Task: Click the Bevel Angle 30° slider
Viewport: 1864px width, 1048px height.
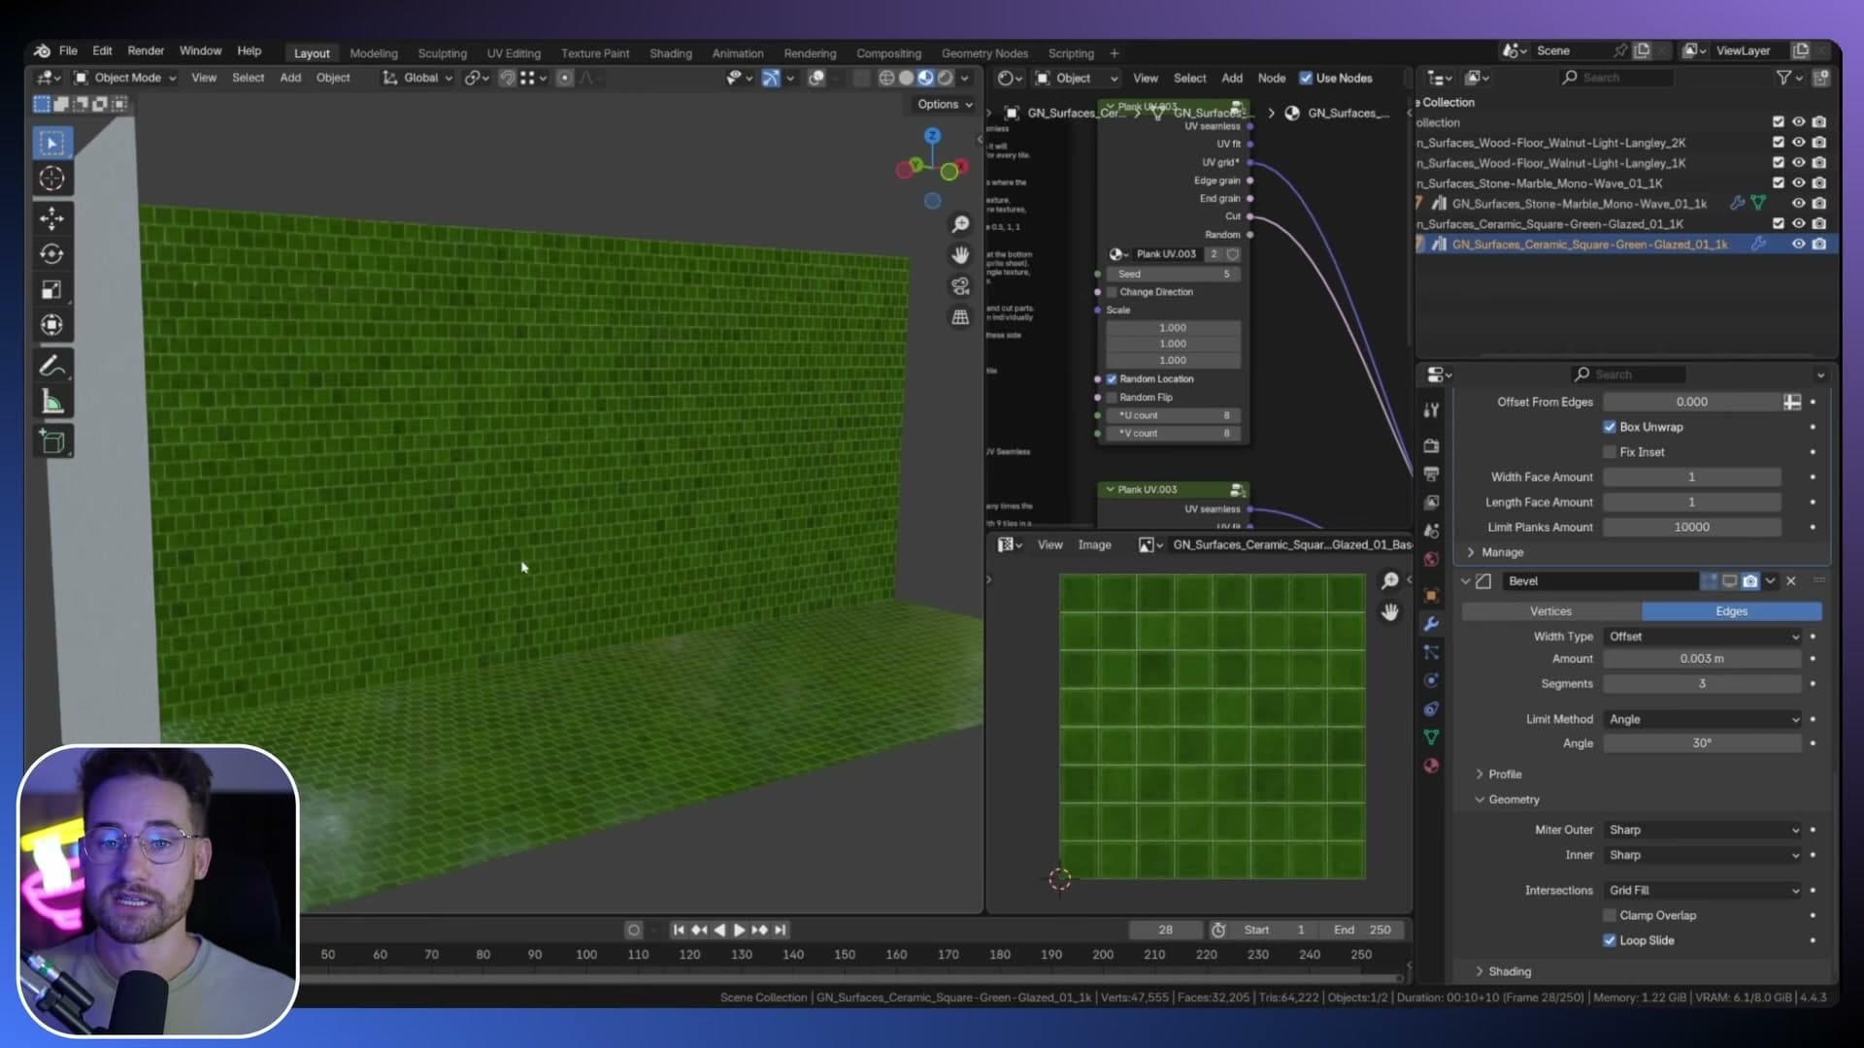Action: (1703, 743)
